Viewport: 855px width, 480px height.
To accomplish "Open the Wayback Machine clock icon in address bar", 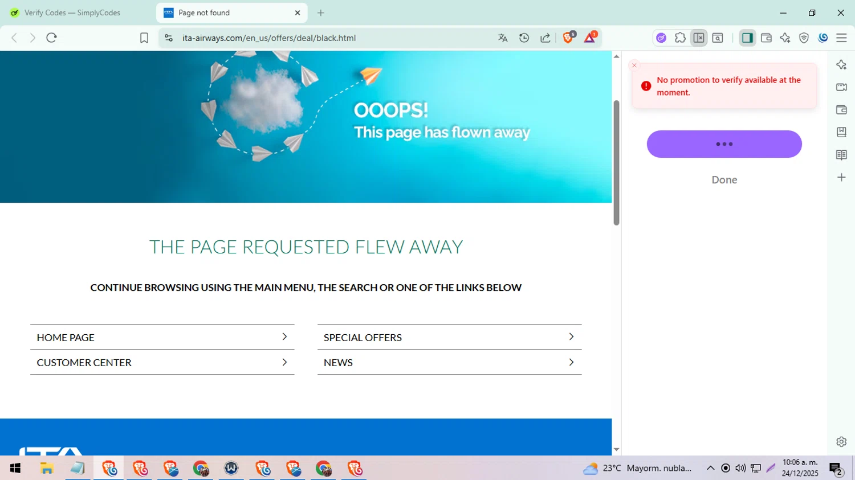I will (524, 38).
